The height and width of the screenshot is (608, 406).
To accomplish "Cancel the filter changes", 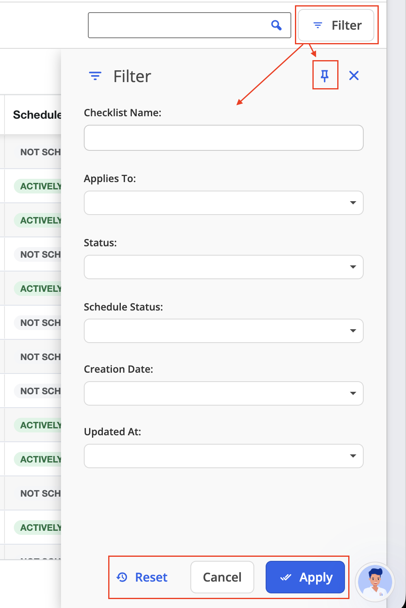I will coord(222,577).
